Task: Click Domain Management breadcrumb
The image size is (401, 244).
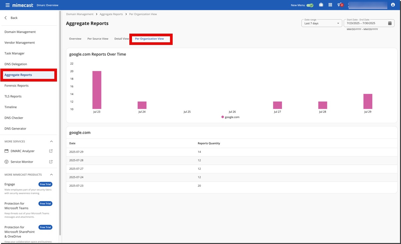Action: [80, 14]
